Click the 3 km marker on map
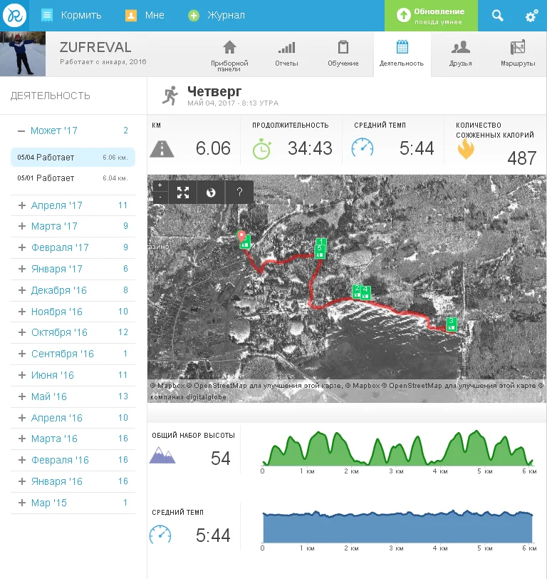 click(452, 324)
